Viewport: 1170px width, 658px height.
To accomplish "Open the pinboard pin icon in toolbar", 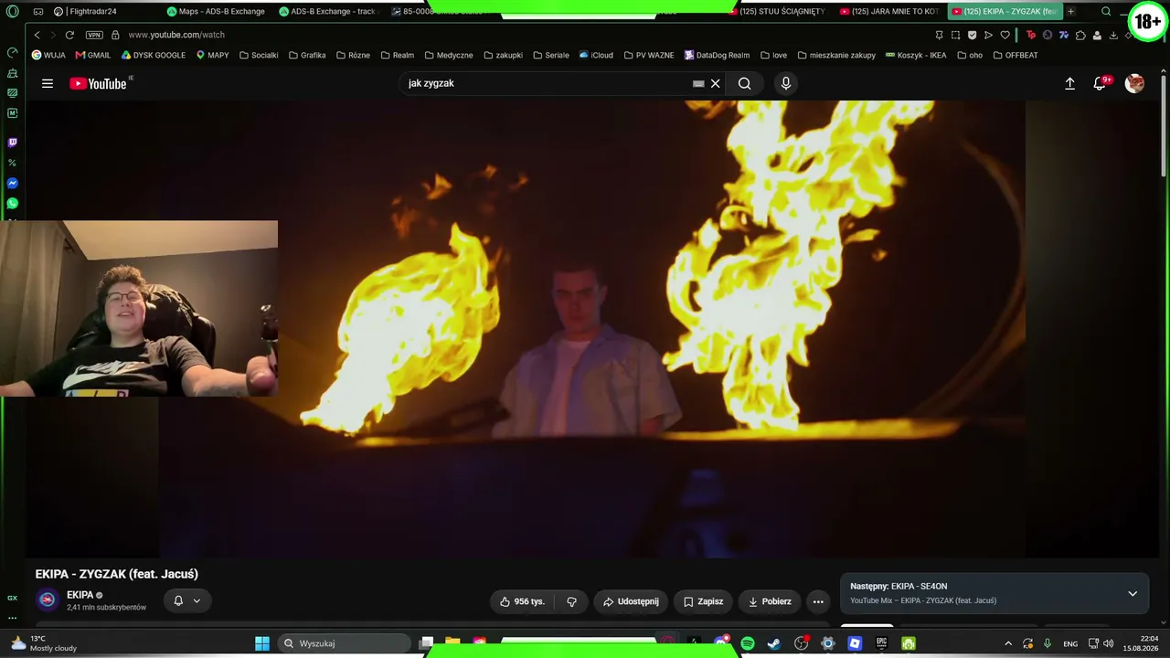I will 939,35.
